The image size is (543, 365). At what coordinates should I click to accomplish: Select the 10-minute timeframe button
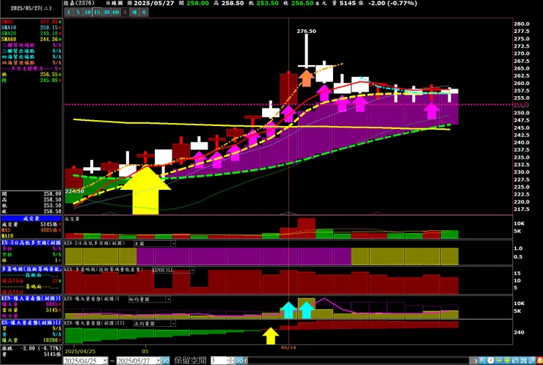87,12
